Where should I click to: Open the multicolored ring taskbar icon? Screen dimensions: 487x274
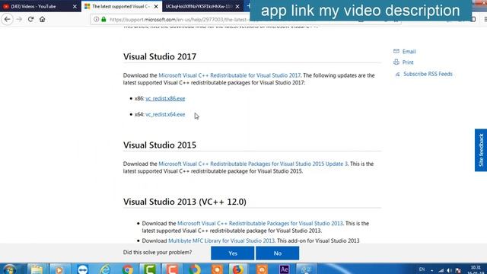pyautogui.click(x=195, y=269)
